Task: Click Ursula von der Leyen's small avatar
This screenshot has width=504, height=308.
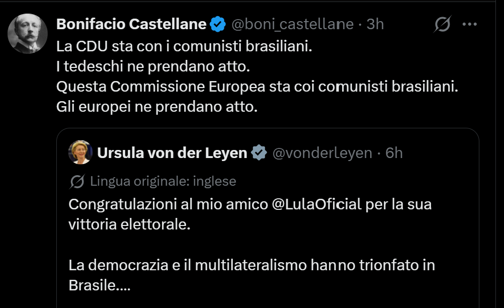Action: point(80,152)
